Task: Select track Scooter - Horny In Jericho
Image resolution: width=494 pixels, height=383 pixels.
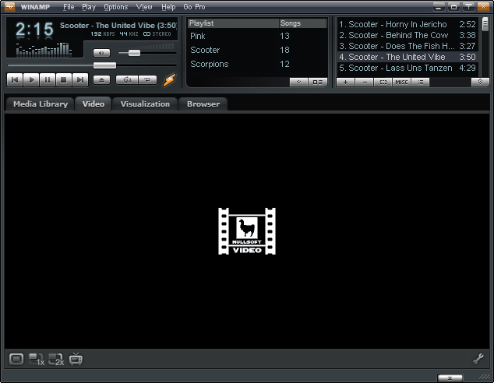Action: pyautogui.click(x=408, y=24)
